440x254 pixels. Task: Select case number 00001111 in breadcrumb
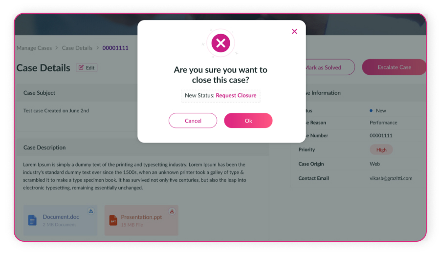pyautogui.click(x=115, y=48)
